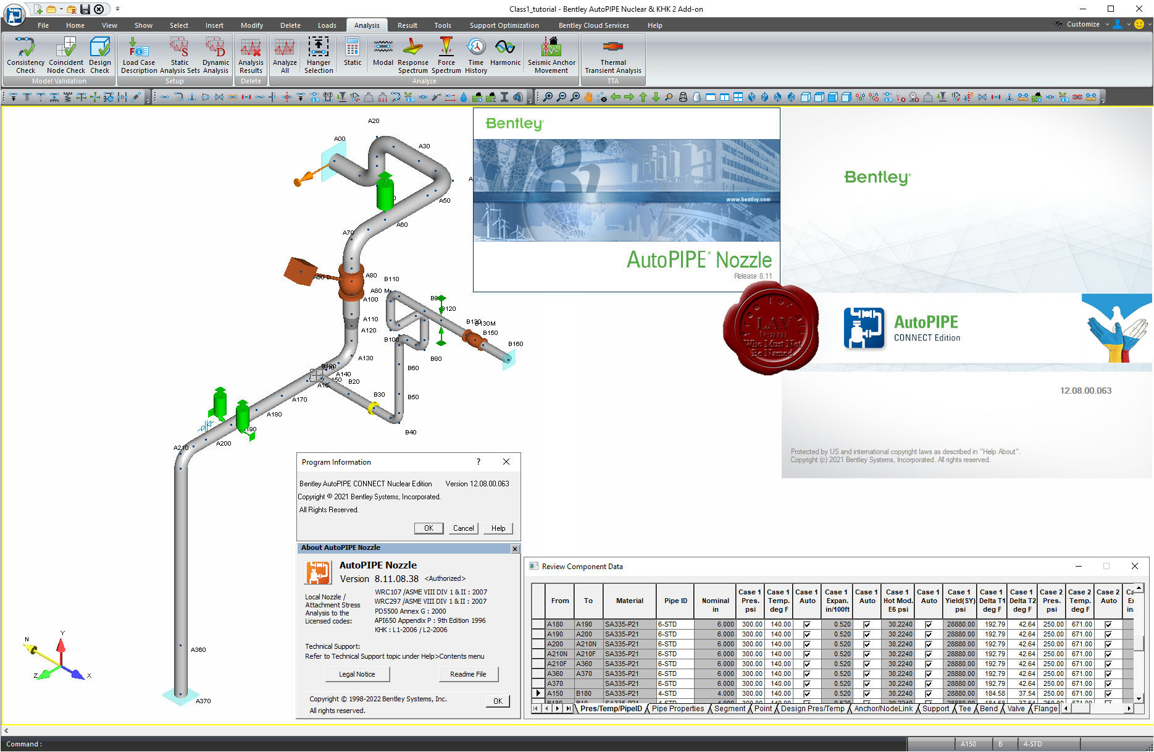Image resolution: width=1154 pixels, height=752 pixels.
Task: Run the Design Check command
Action: (99, 55)
